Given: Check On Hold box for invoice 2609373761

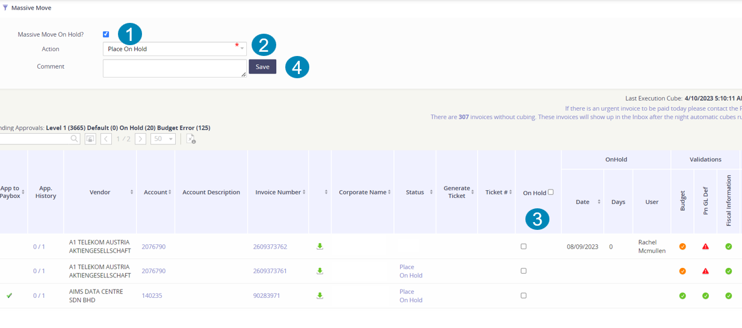Looking at the screenshot, I should [524, 271].
